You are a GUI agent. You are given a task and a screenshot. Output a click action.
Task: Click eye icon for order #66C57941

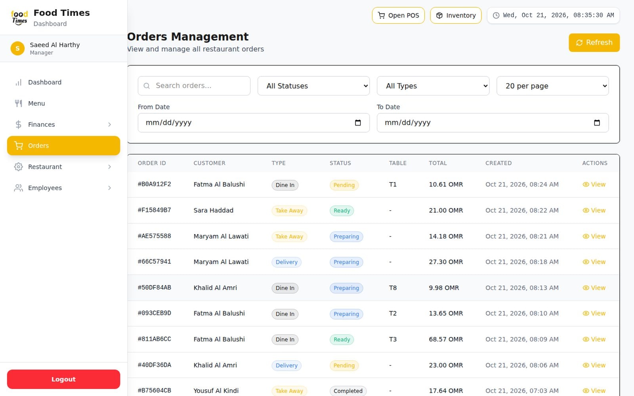coord(586,262)
